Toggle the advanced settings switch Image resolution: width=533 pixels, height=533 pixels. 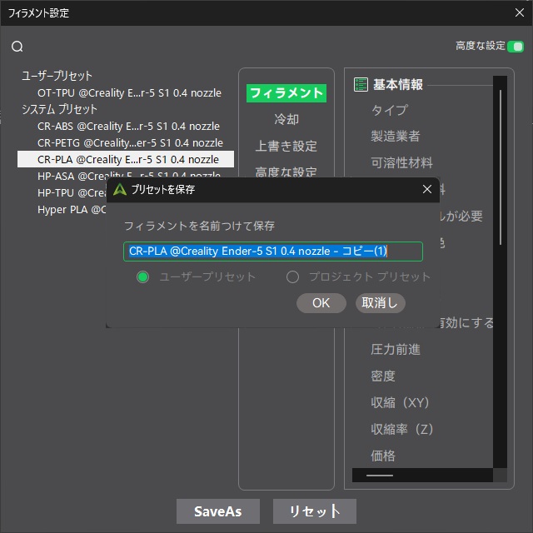(x=516, y=46)
